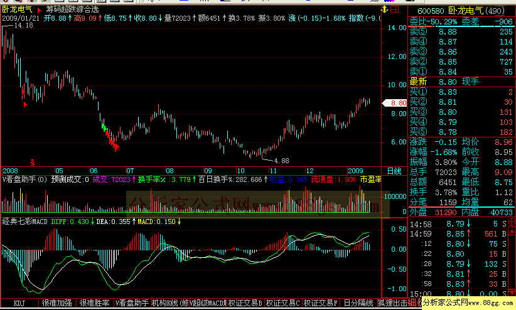Open the KDJ indicator tab
The height and width of the screenshot is (310, 516).
coord(19,303)
